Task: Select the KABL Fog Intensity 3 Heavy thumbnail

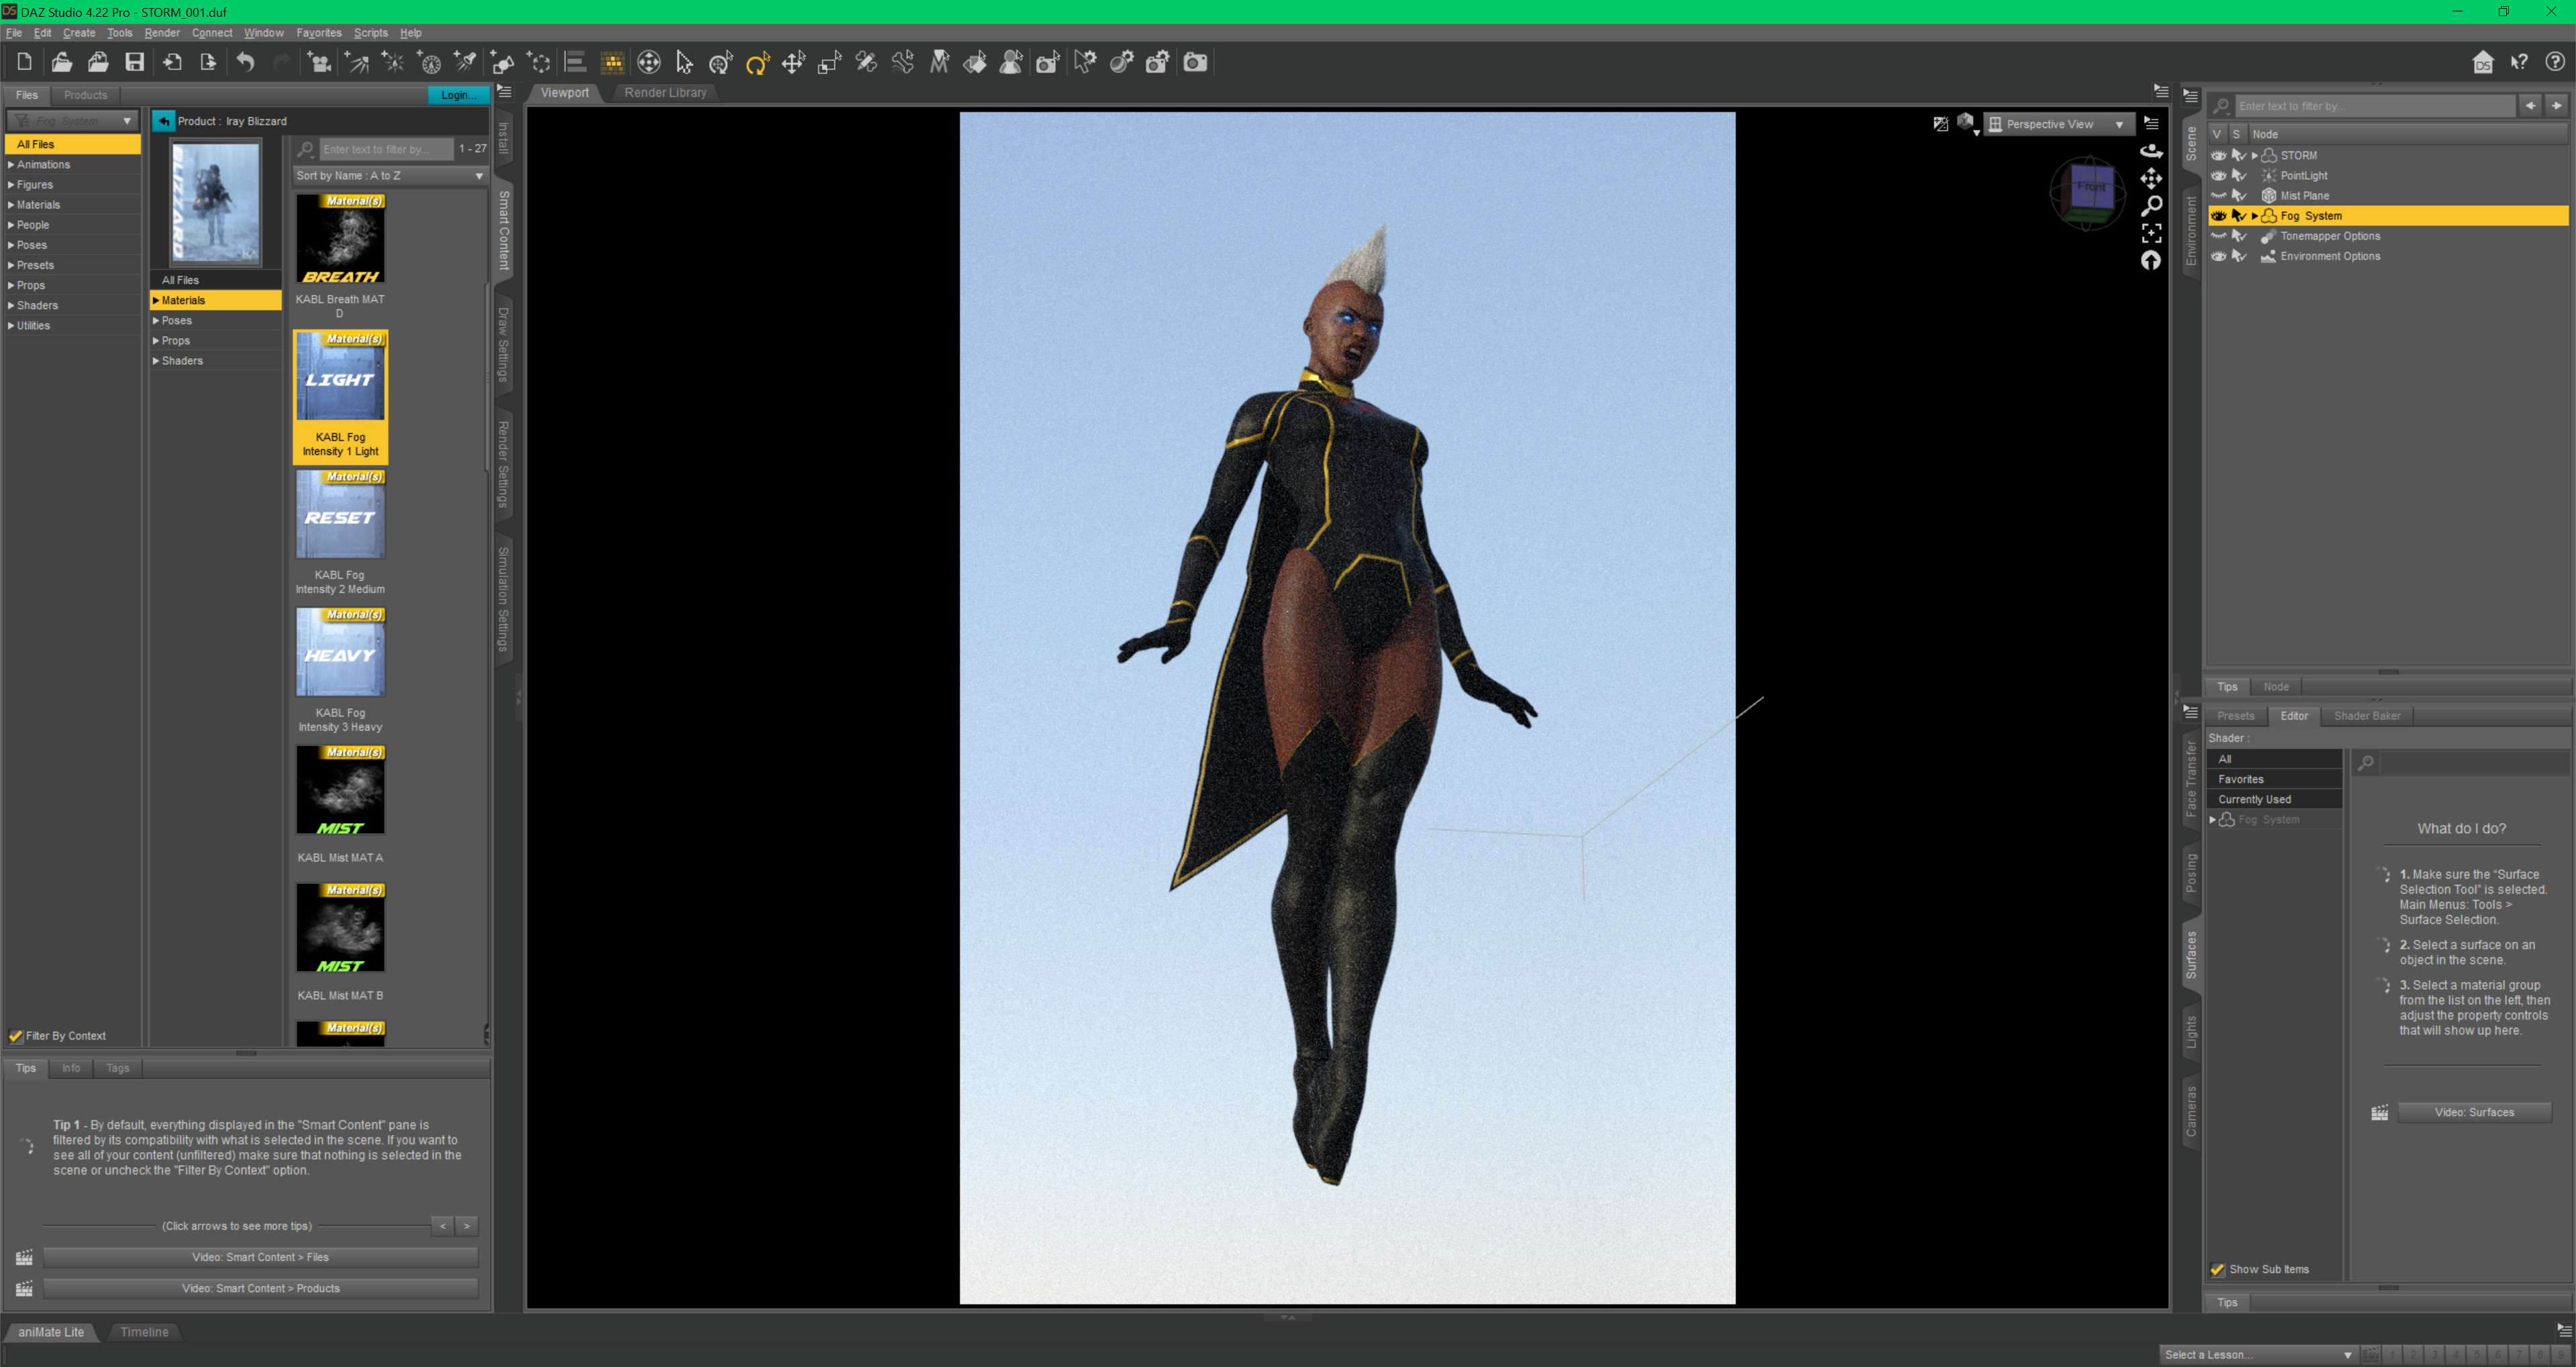Action: 340,652
